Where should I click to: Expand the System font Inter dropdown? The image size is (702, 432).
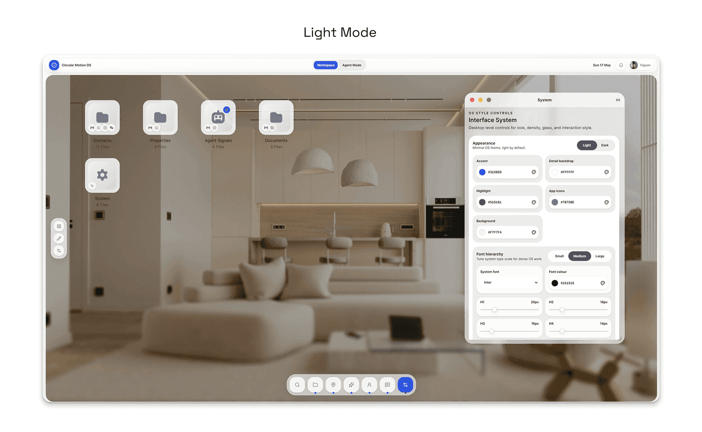pos(509,283)
